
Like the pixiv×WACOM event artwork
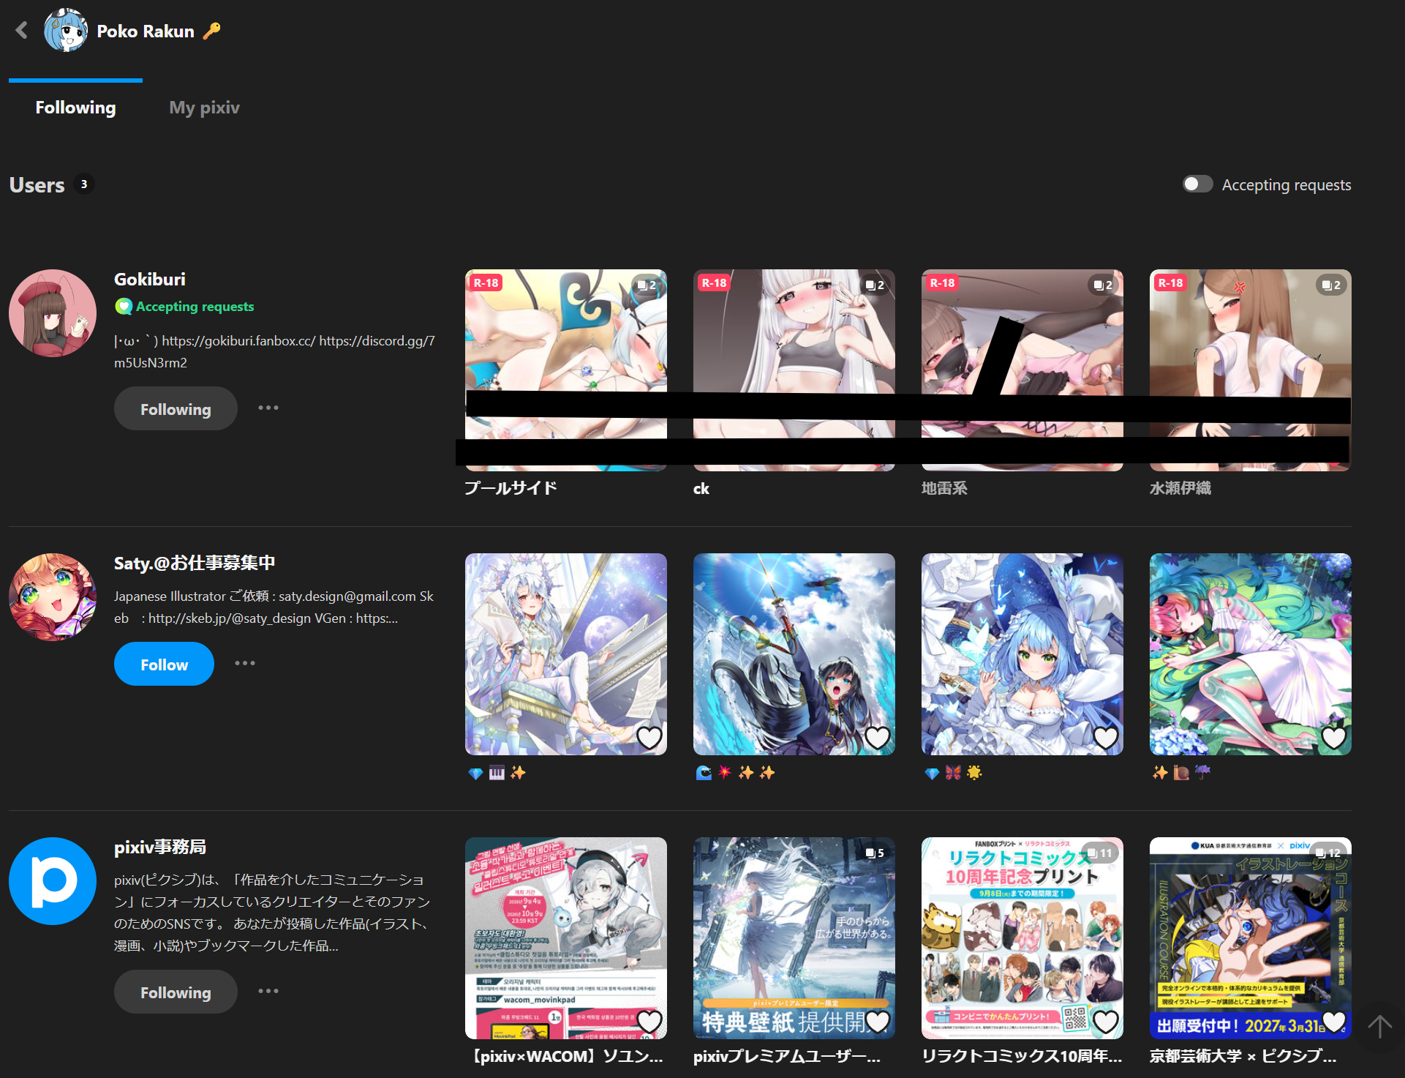tap(649, 1022)
